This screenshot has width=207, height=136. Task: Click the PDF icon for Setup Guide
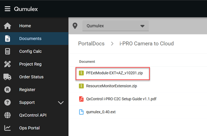pyautogui.click(x=81, y=99)
